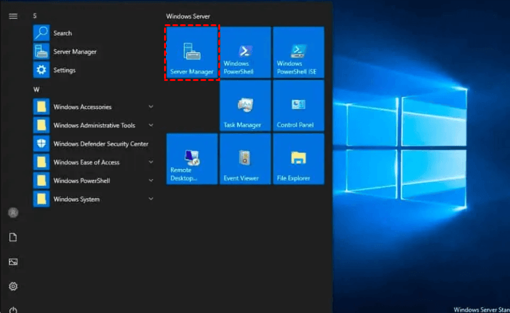The height and width of the screenshot is (313, 510).
Task: Open the File Explorer tile
Action: tap(299, 159)
